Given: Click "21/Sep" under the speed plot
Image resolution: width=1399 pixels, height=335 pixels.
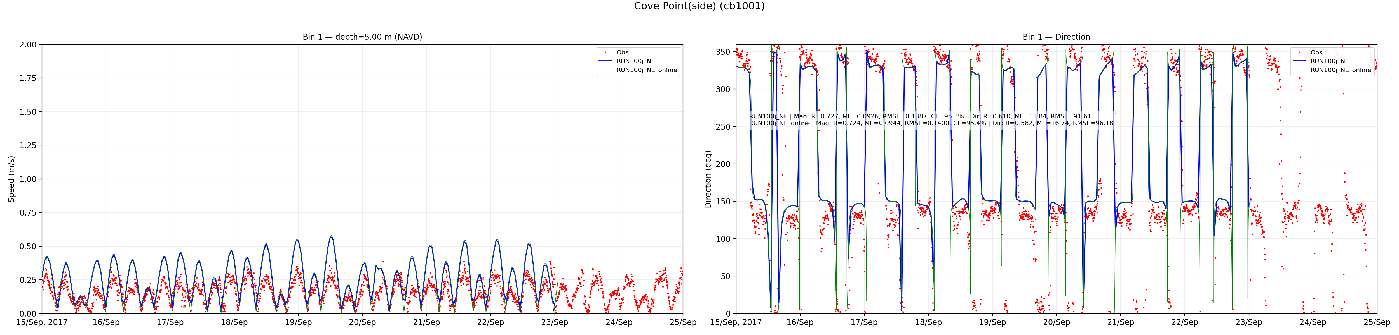Looking at the screenshot, I should point(426,322).
